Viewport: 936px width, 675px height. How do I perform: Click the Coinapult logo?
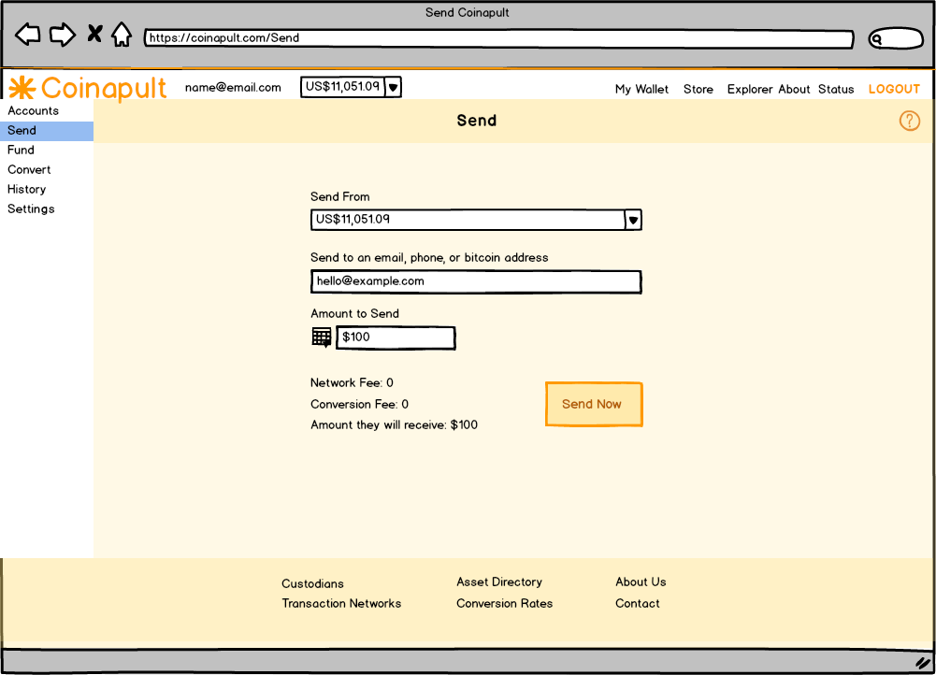pyautogui.click(x=88, y=88)
